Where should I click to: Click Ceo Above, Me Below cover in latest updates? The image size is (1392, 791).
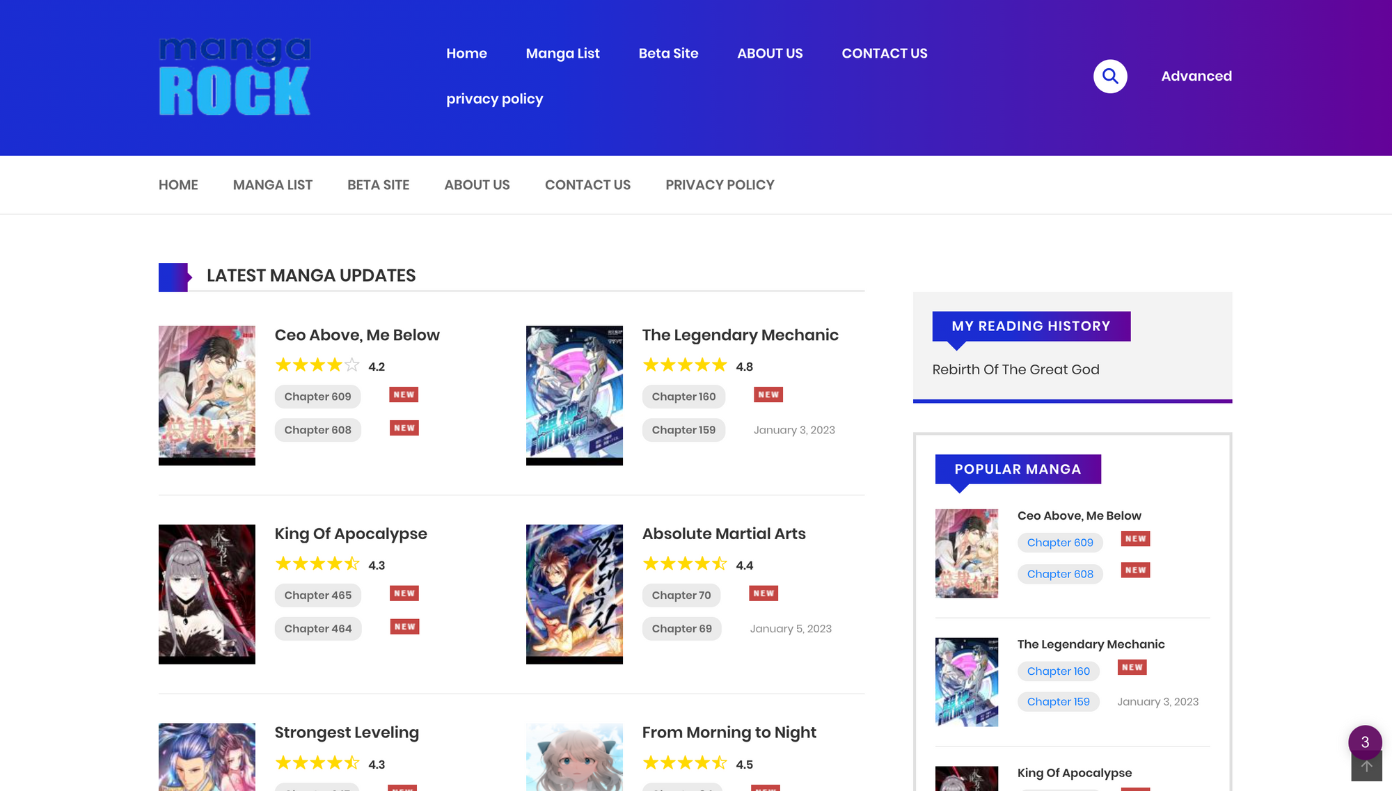[x=207, y=396]
